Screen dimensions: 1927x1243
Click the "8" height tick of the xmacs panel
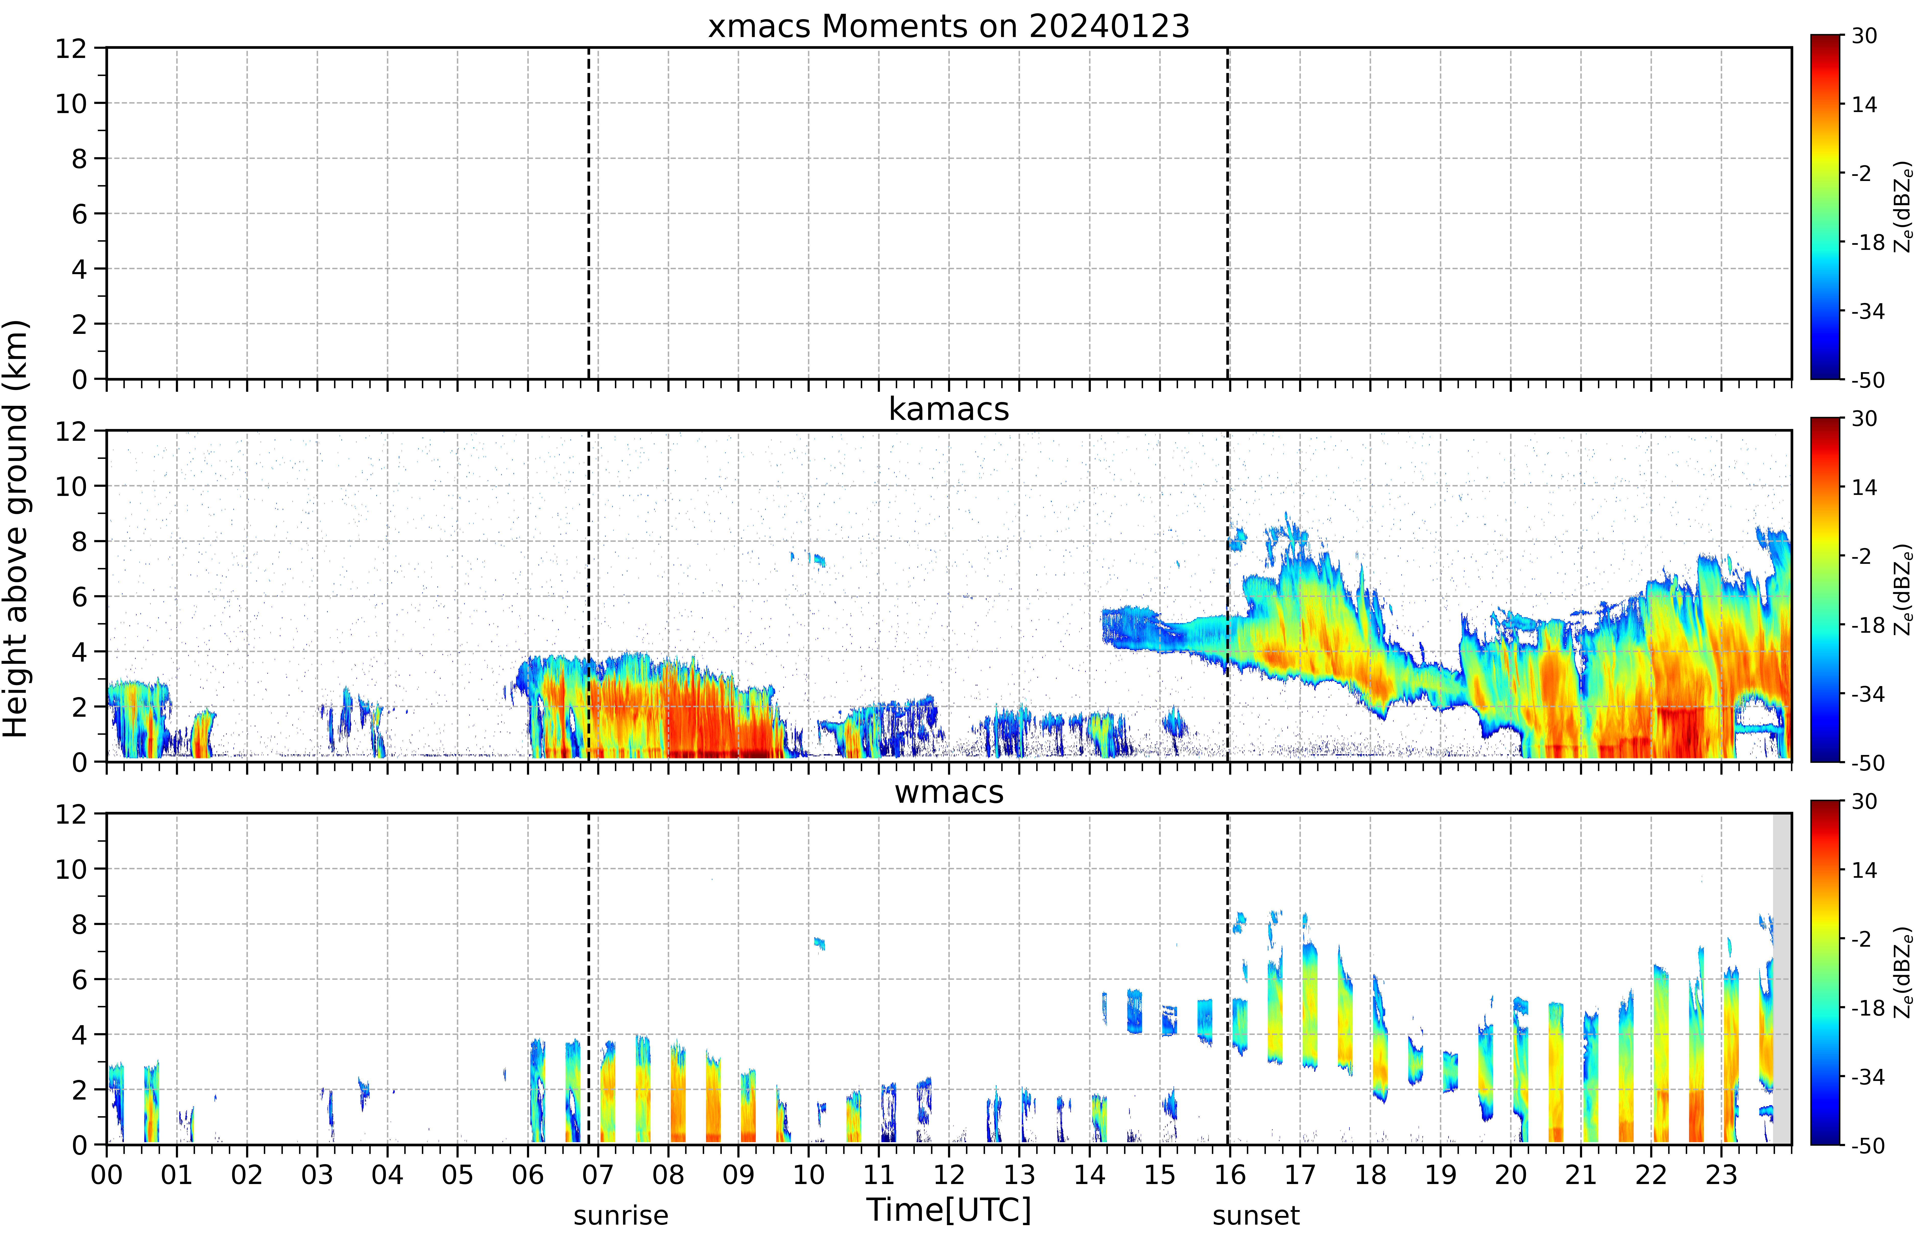click(x=79, y=159)
